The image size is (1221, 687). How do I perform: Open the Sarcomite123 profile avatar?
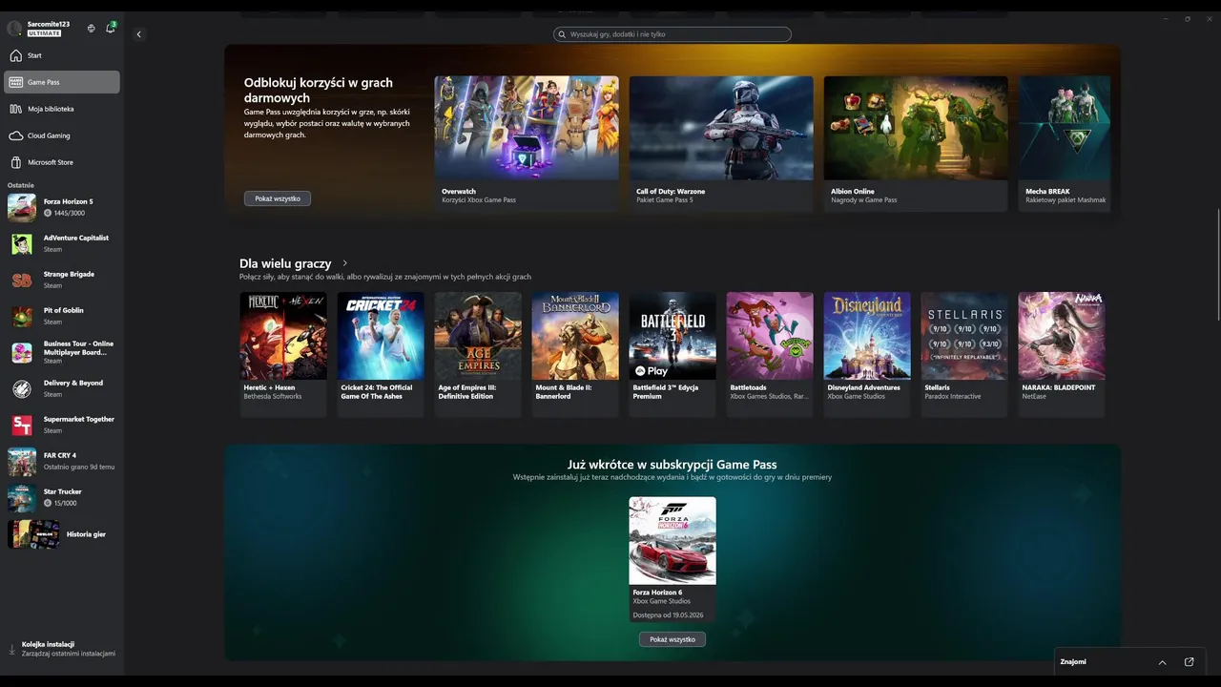coord(14,29)
